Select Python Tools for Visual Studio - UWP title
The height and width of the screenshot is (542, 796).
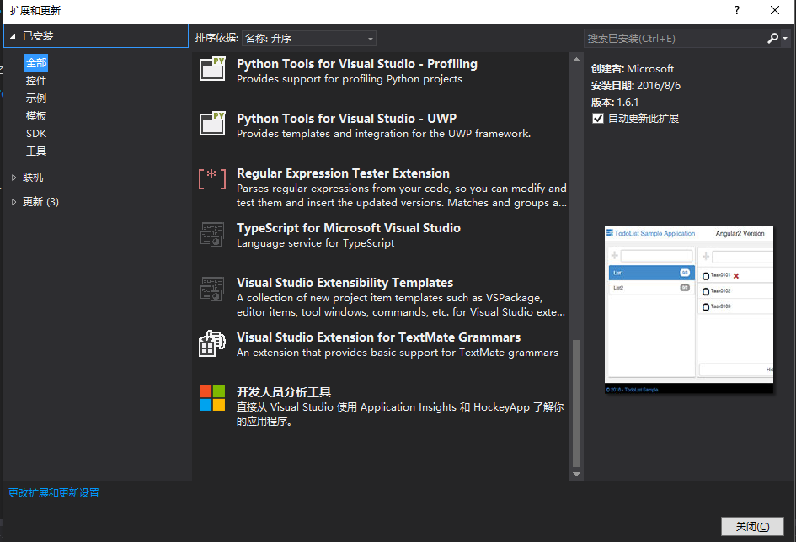(x=346, y=119)
